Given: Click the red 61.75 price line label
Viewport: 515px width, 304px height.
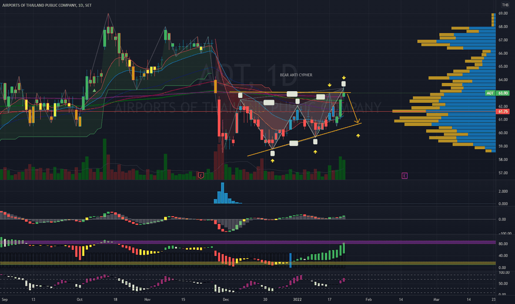Looking at the screenshot, I should pos(503,112).
